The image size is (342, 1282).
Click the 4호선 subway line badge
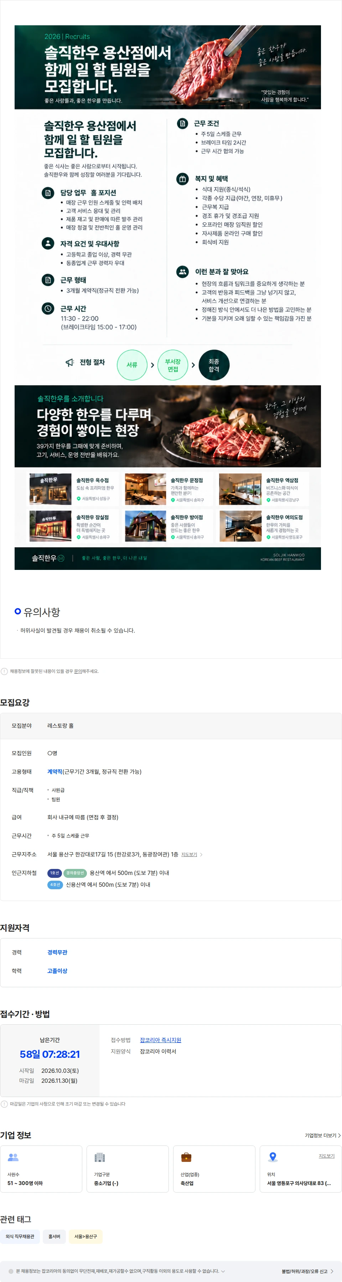tap(55, 884)
